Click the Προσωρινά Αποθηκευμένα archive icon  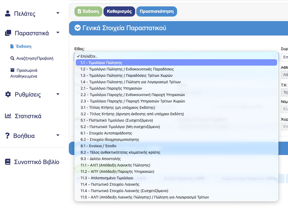click(x=12, y=70)
